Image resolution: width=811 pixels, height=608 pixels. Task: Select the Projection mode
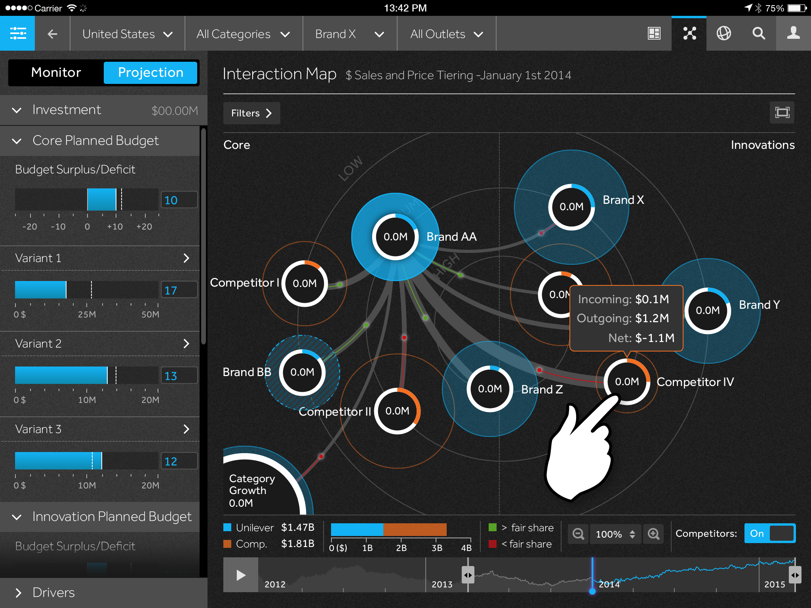pos(150,72)
